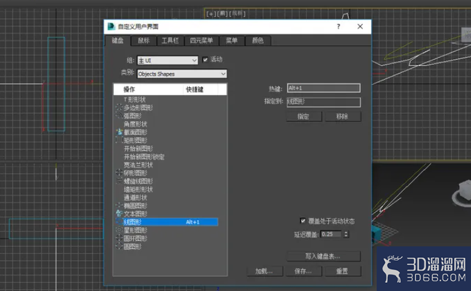Click the text shape icon (文本图形)
The image size is (471, 291).
pyautogui.click(x=119, y=214)
